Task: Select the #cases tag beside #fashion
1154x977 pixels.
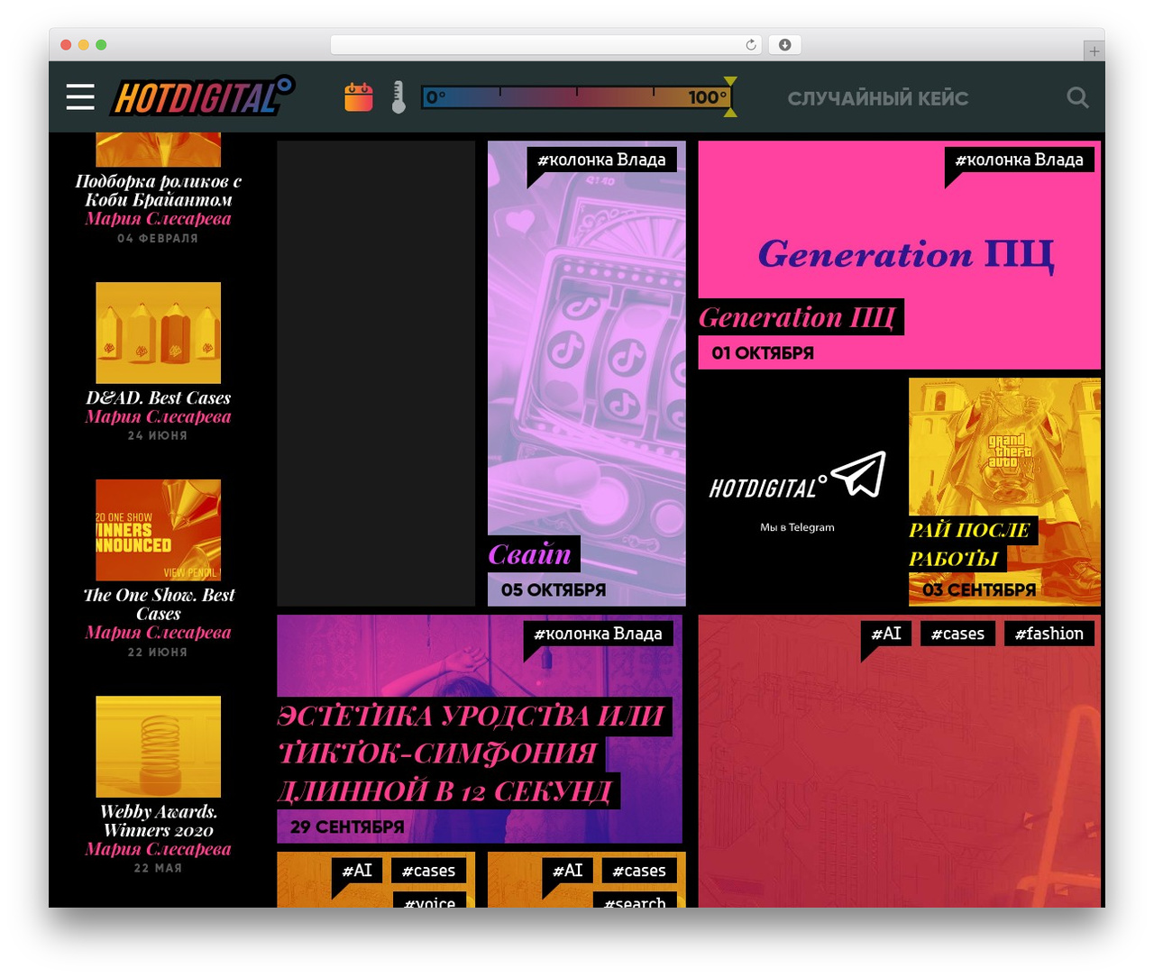Action: coord(957,634)
